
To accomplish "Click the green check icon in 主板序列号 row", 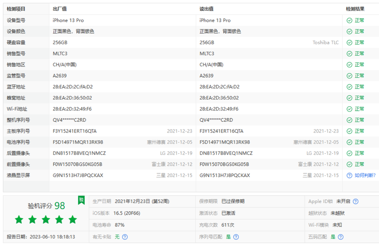I will (349, 131).
